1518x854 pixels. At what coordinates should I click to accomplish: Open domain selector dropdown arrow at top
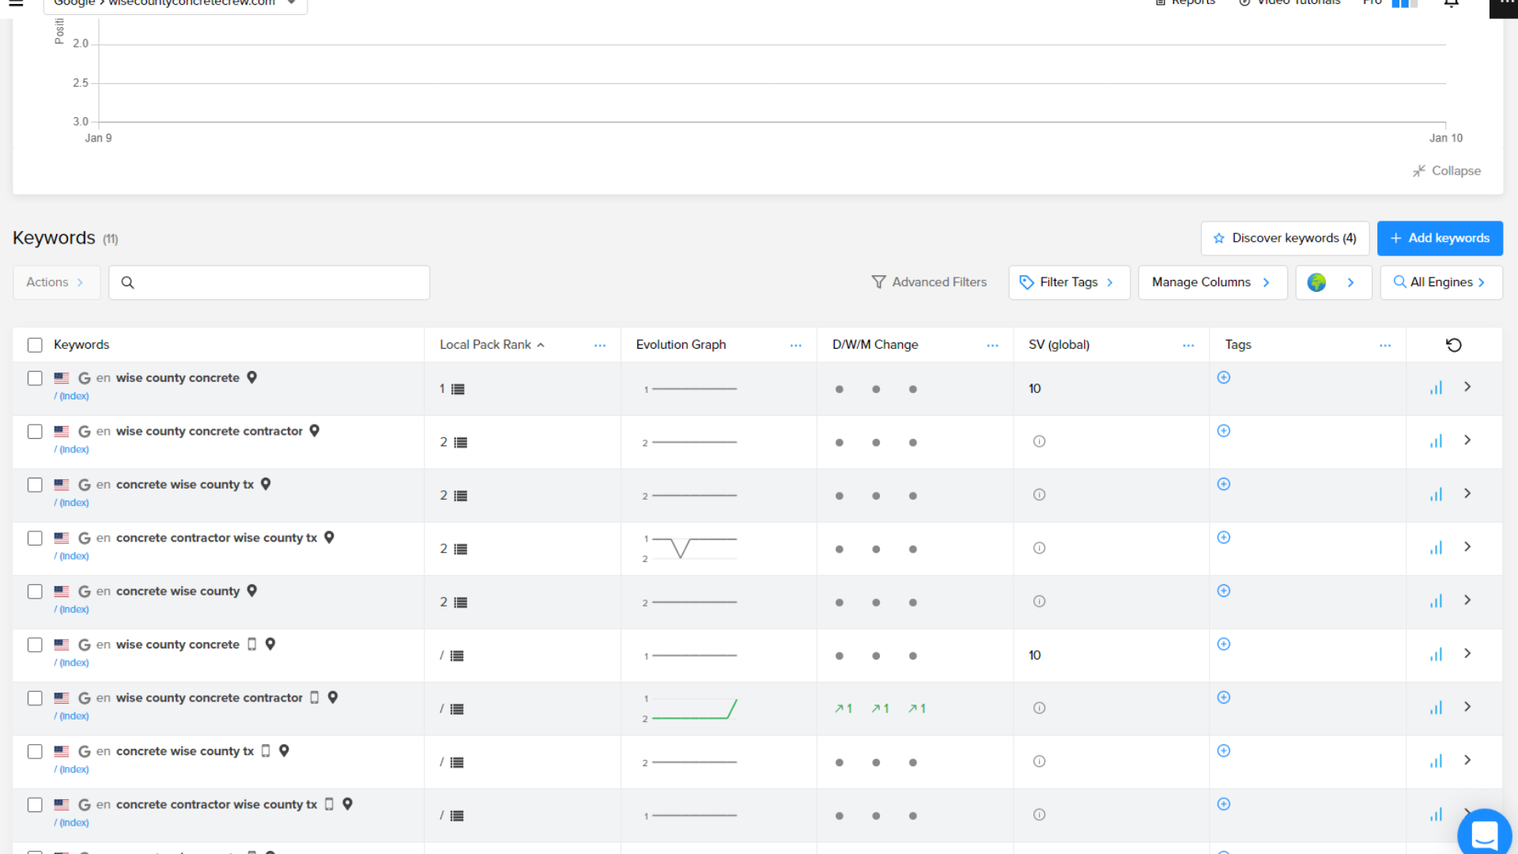[292, 3]
